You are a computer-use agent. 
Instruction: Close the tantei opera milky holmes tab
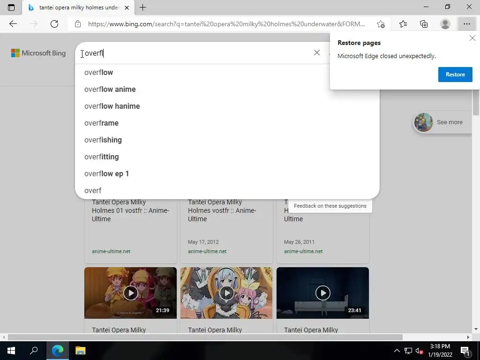click(x=127, y=7)
